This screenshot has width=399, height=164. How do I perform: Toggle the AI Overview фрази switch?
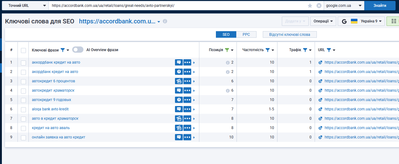(78, 50)
